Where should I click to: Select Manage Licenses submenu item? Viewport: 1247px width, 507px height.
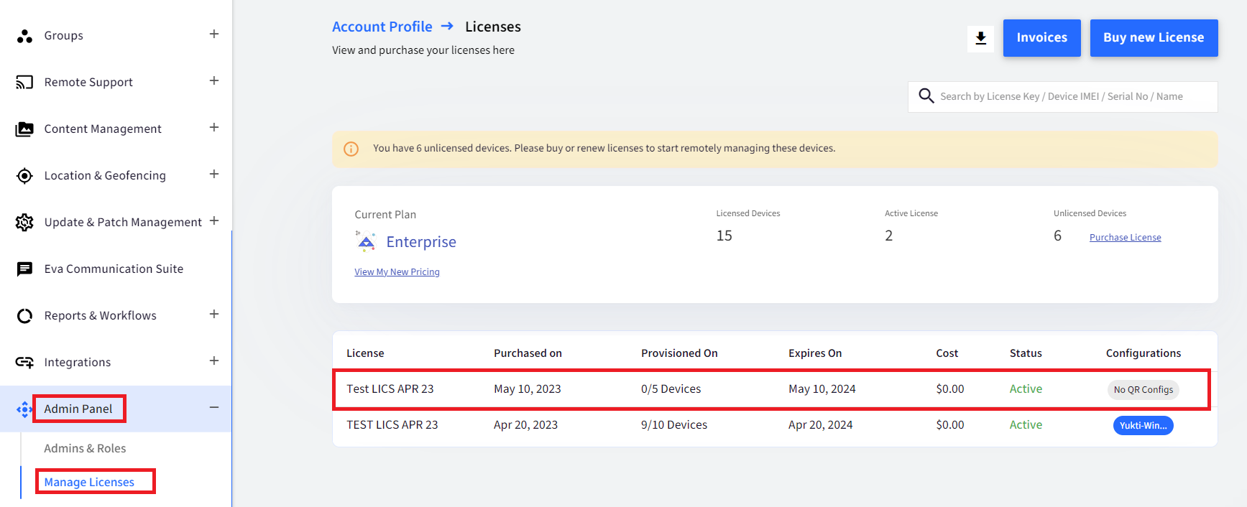tap(89, 483)
